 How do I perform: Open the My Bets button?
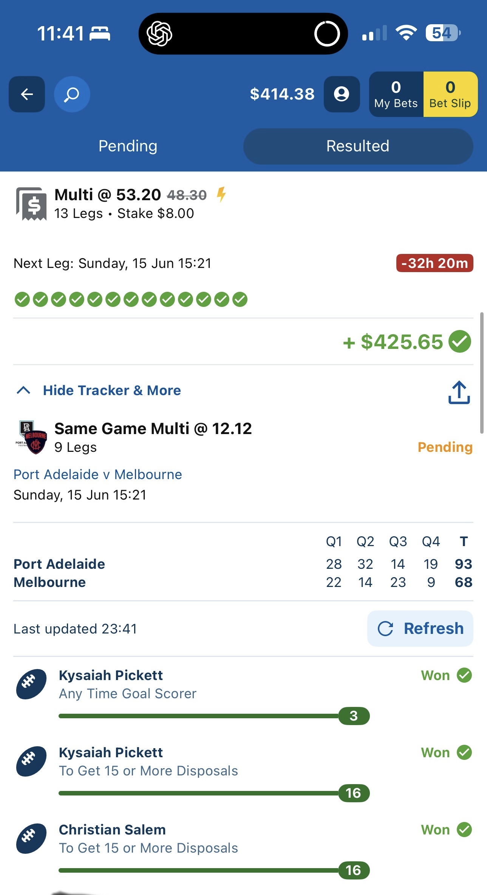396,94
